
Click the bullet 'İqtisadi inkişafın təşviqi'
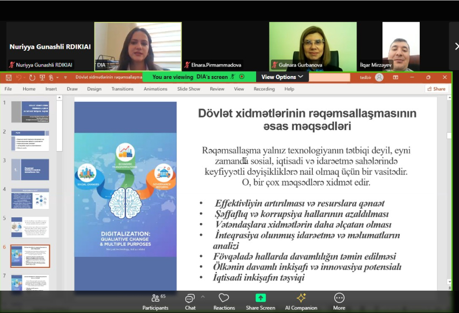(259, 277)
